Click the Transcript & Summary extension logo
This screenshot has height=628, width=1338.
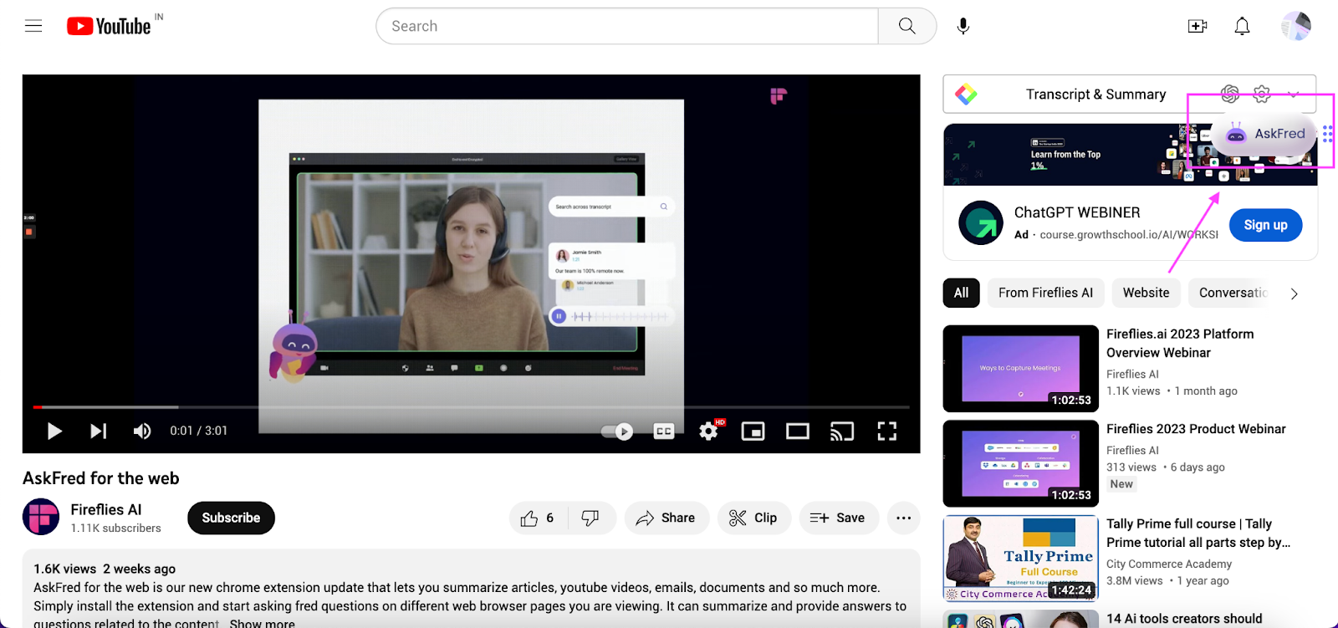tap(966, 94)
